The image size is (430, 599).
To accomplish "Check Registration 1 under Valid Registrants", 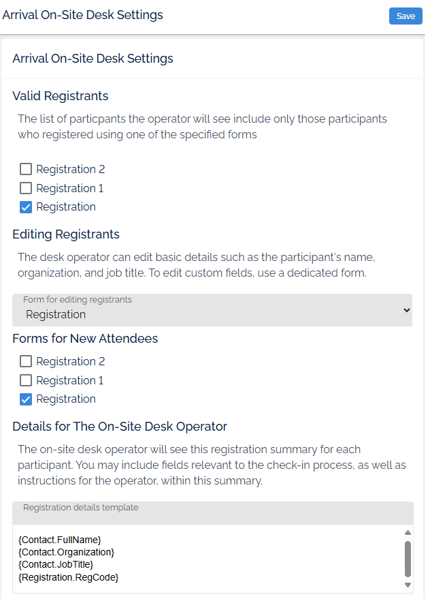I will point(26,188).
